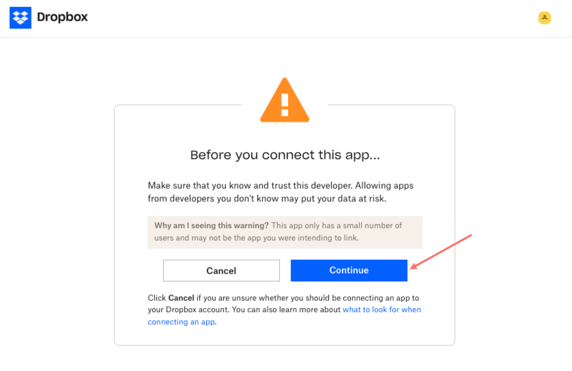Screen dimensions: 572x371
Task: Open the JL account avatar menu
Action: pos(544,18)
